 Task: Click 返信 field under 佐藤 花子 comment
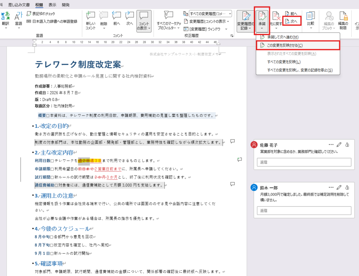[304, 162]
